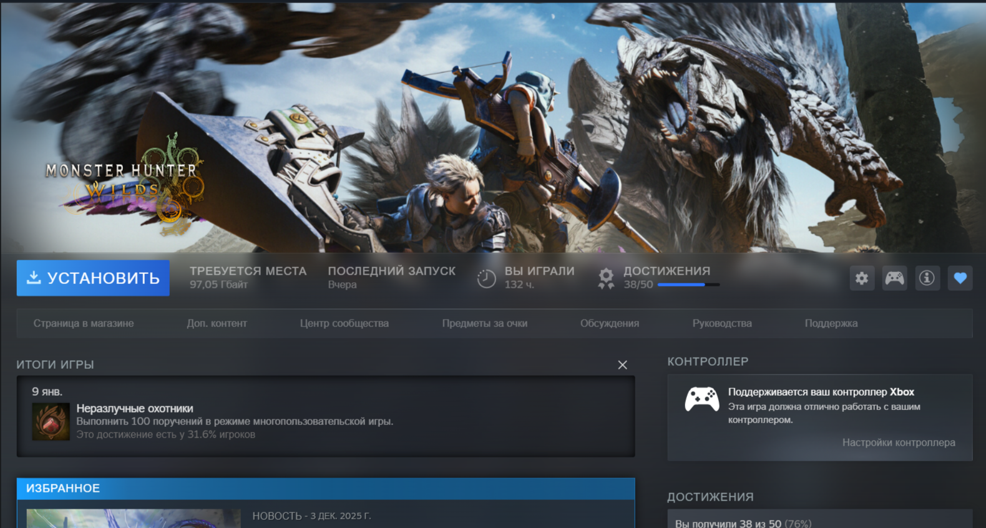Click the Избранное section header
The width and height of the screenshot is (986, 528).
pos(326,488)
